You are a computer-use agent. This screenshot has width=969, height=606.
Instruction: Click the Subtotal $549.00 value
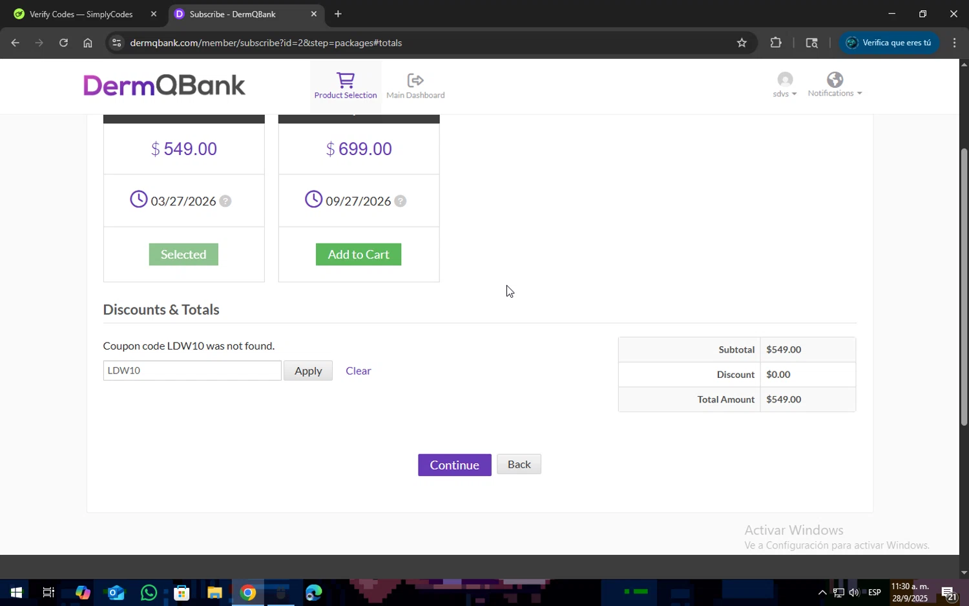784,350
